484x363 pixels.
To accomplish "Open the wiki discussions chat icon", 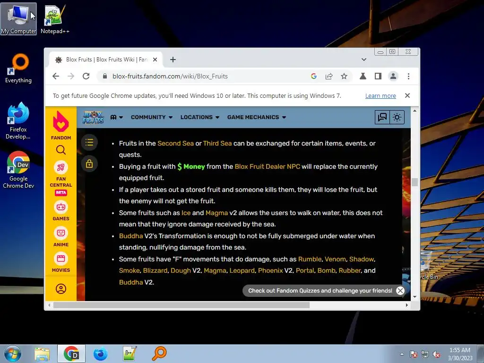I will click(382, 117).
